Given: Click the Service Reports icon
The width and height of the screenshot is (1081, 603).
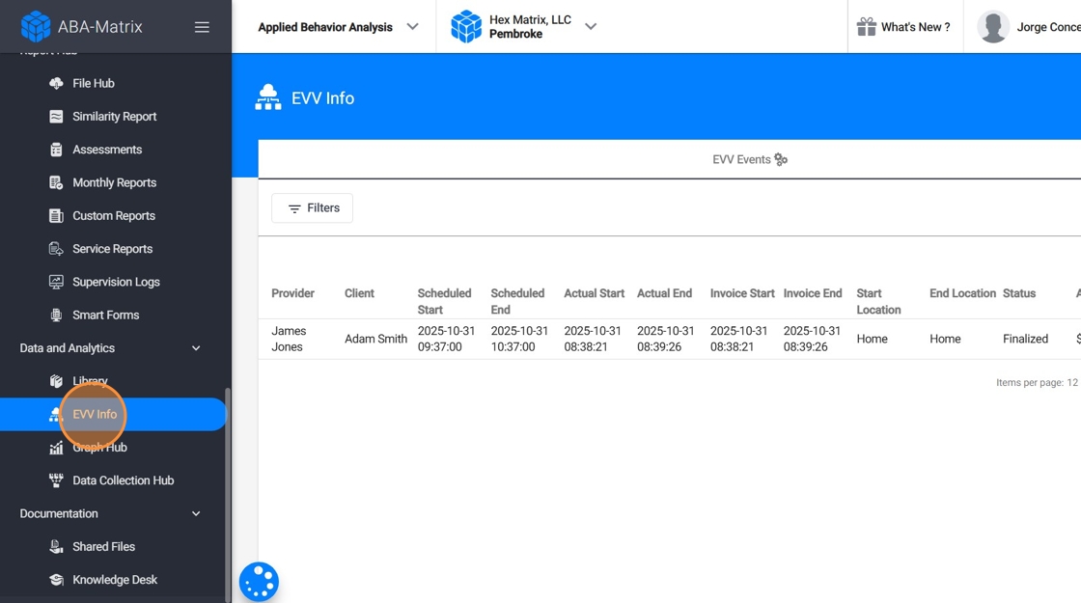Looking at the screenshot, I should click(x=56, y=249).
